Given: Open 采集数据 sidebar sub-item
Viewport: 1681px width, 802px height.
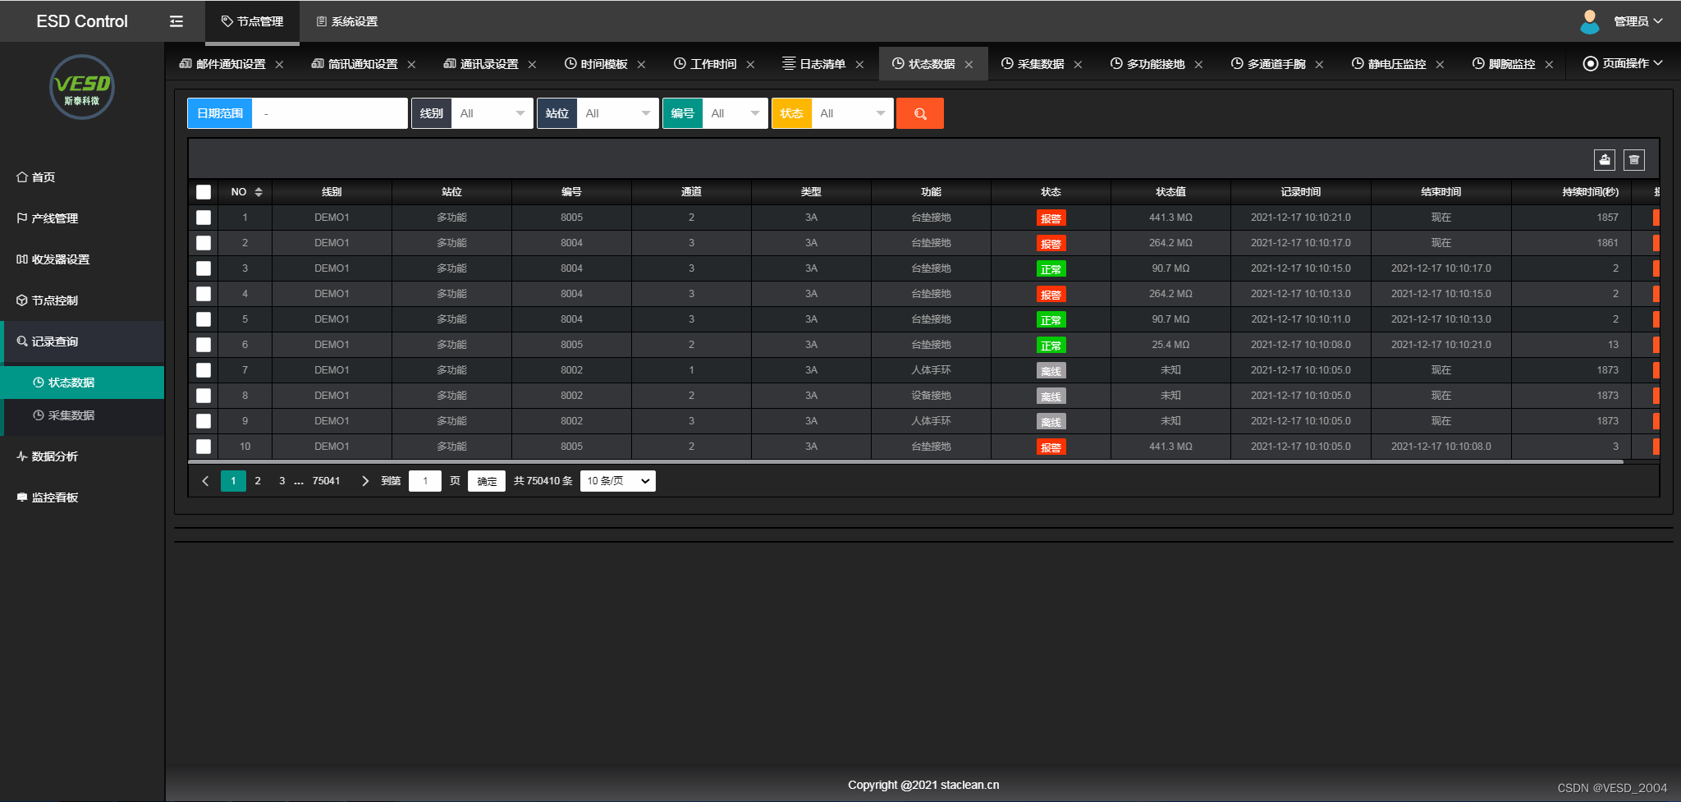Looking at the screenshot, I should pos(82,415).
